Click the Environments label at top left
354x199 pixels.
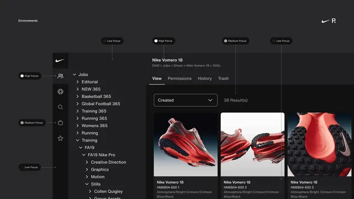click(28, 21)
